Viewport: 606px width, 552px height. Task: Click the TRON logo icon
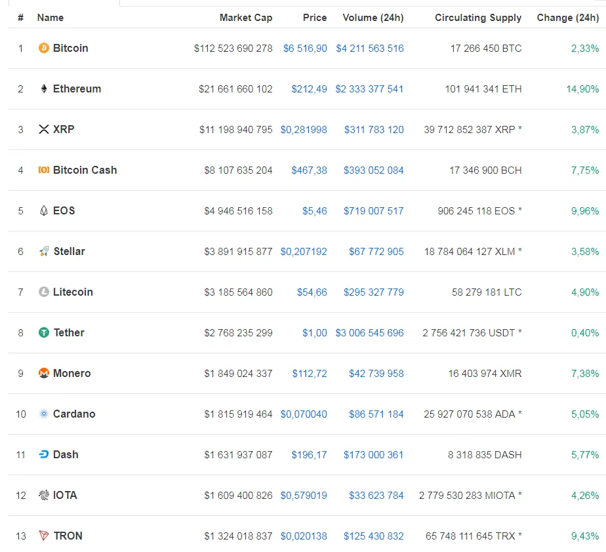click(44, 536)
